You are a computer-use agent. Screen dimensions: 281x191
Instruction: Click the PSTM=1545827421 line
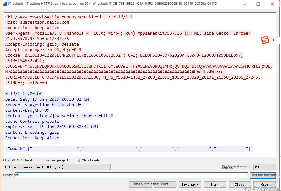tap(25, 61)
